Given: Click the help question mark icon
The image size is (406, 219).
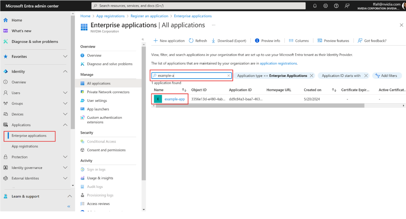Looking at the screenshot, I should pos(336,6).
